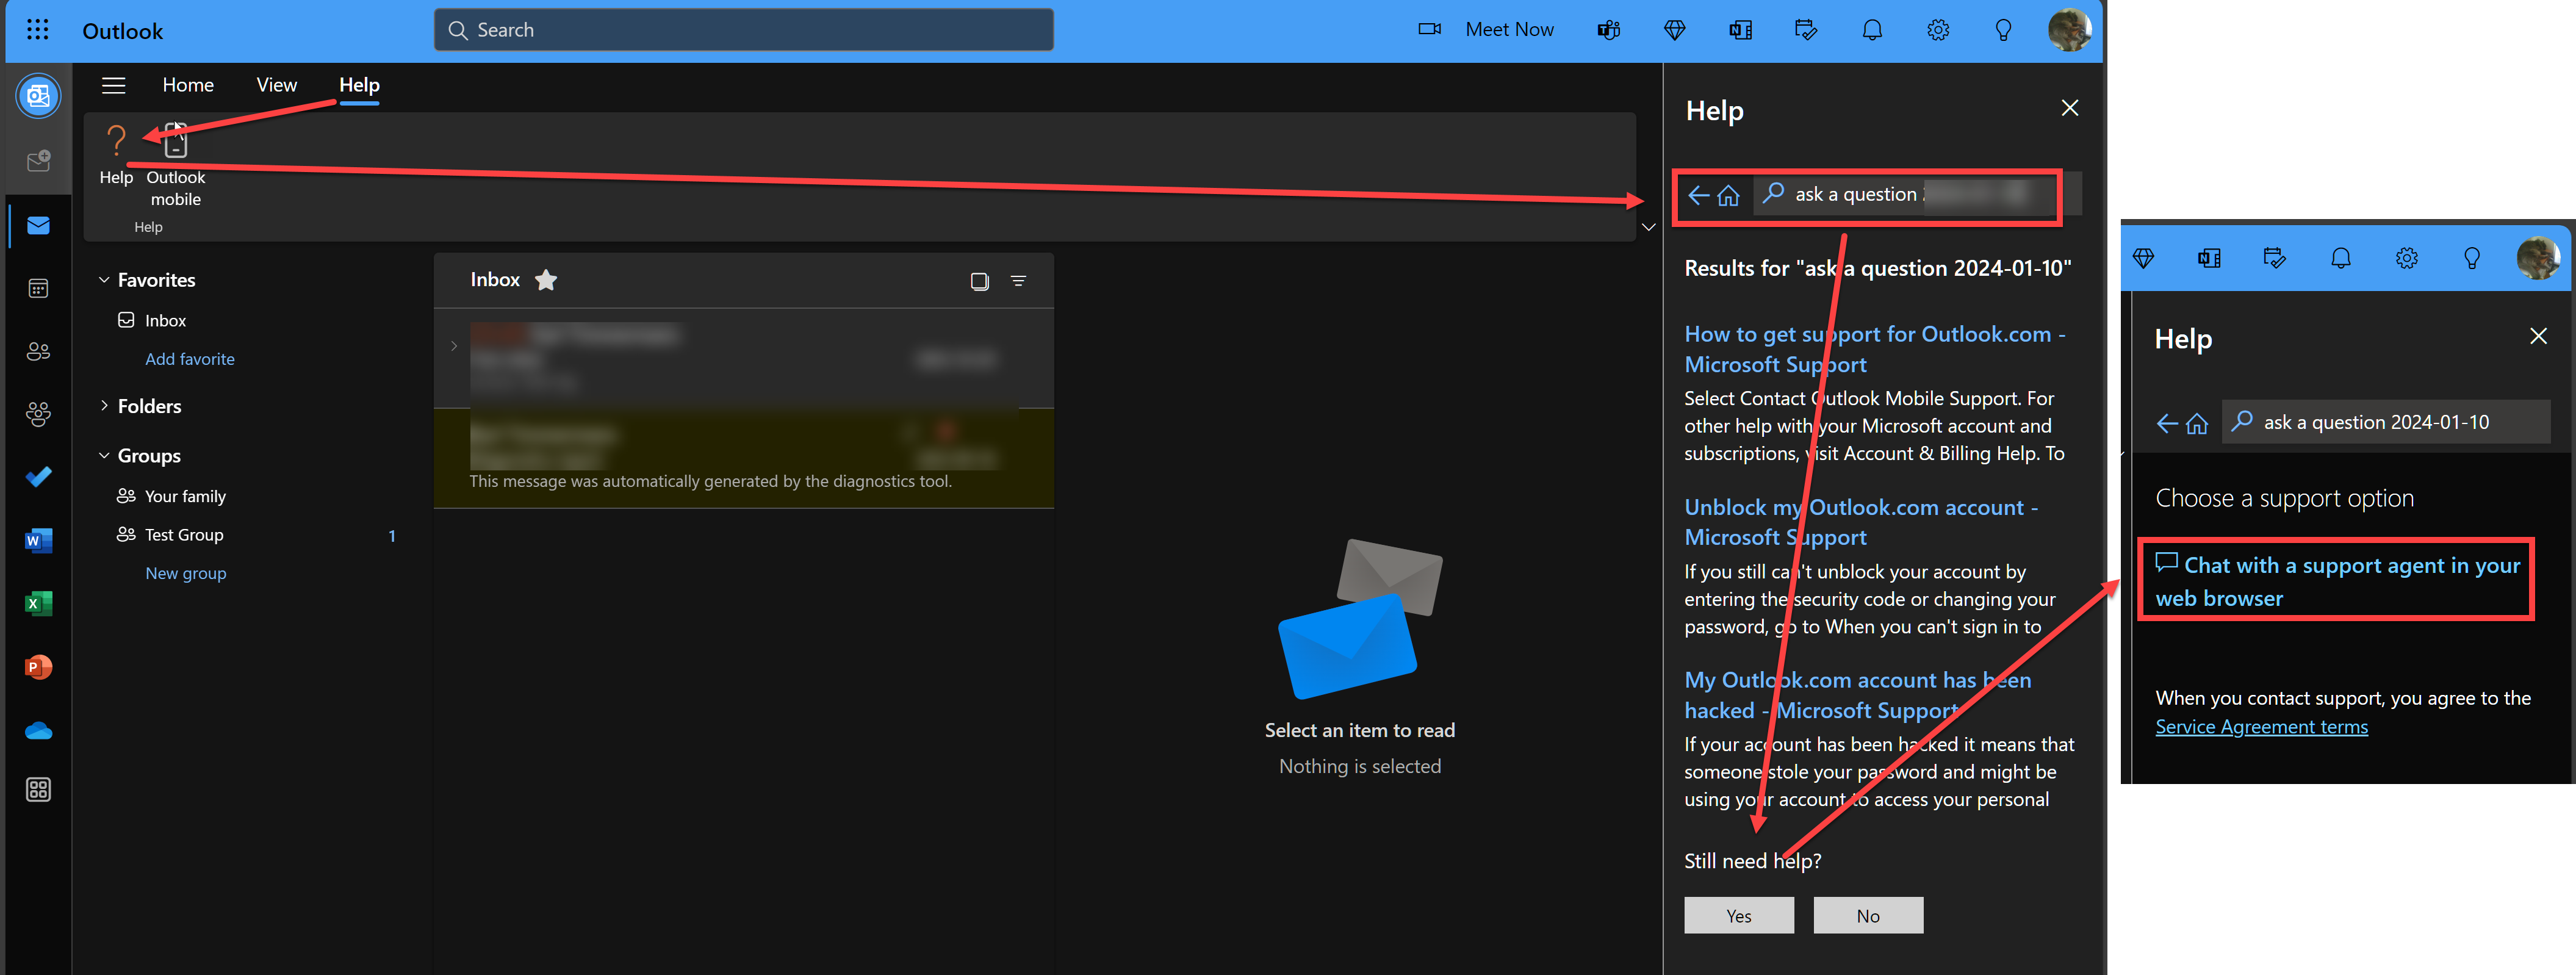Image resolution: width=2576 pixels, height=975 pixels.
Task: Open Word from the app sidebar
Action: pyautogui.click(x=38, y=540)
